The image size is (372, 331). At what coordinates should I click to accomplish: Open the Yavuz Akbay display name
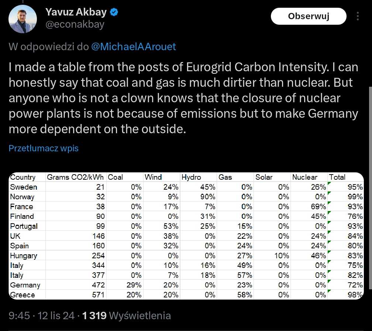click(x=76, y=12)
